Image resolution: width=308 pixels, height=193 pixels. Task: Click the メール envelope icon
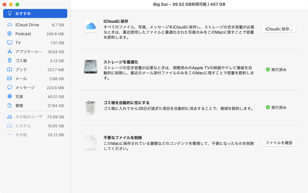point(9,79)
